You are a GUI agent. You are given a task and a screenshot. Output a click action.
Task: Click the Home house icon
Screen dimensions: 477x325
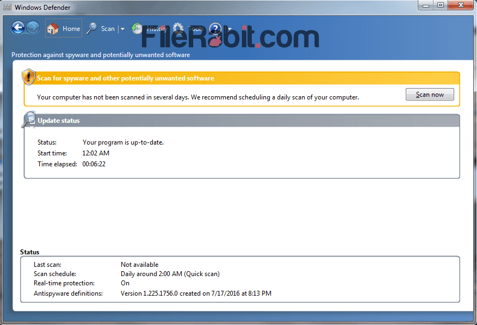click(53, 29)
